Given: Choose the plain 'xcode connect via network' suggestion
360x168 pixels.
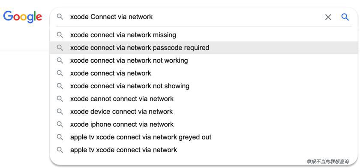Looking at the screenshot, I should click(204, 73).
